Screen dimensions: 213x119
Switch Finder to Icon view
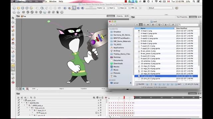pyautogui.click(x=137, y=25)
